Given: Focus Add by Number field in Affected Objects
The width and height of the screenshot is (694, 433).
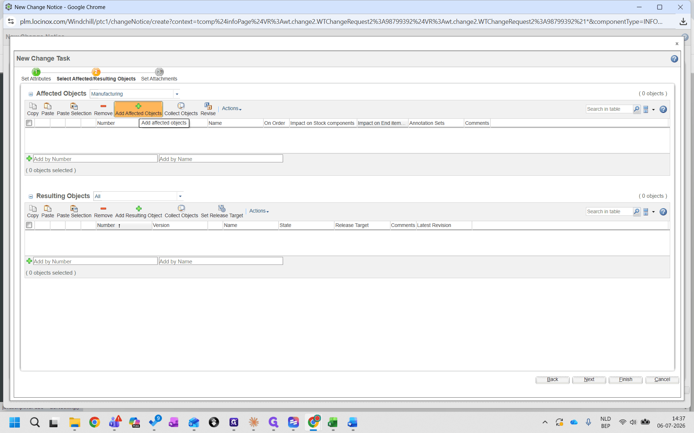Looking at the screenshot, I should (x=95, y=159).
